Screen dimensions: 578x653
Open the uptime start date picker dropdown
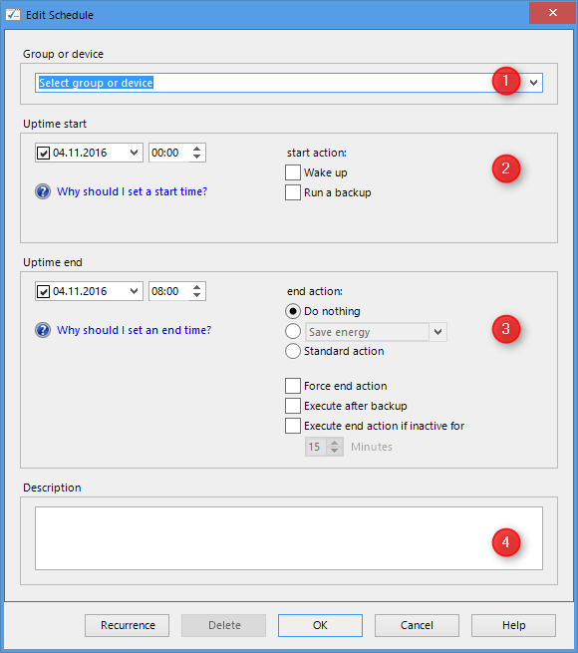coord(134,153)
